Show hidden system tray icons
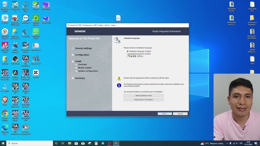 227,143
